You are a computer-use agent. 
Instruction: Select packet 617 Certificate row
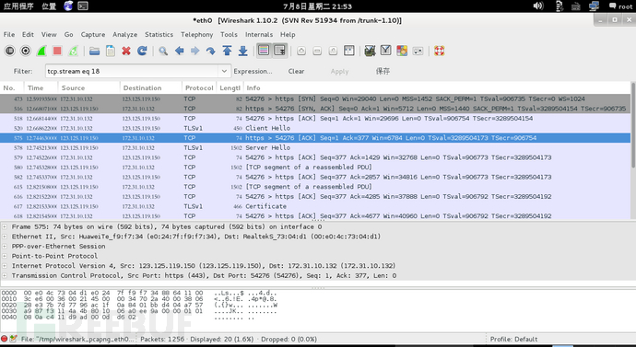(x=315, y=206)
